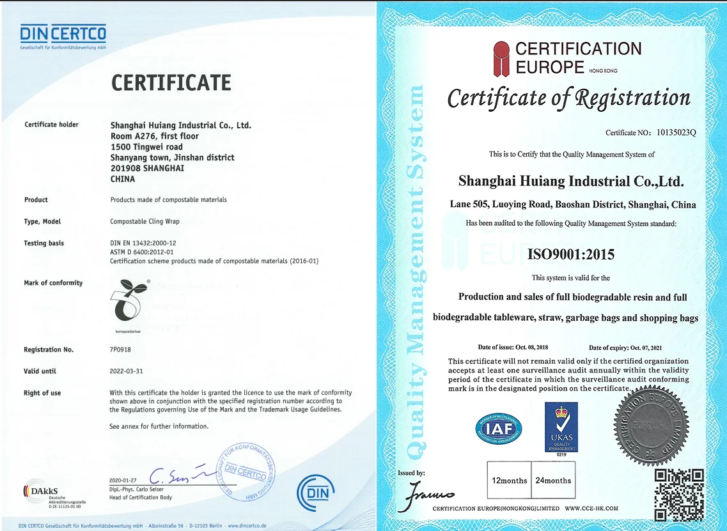Click the QR code on the certificate
The height and width of the screenshot is (531, 727).
[x=680, y=493]
